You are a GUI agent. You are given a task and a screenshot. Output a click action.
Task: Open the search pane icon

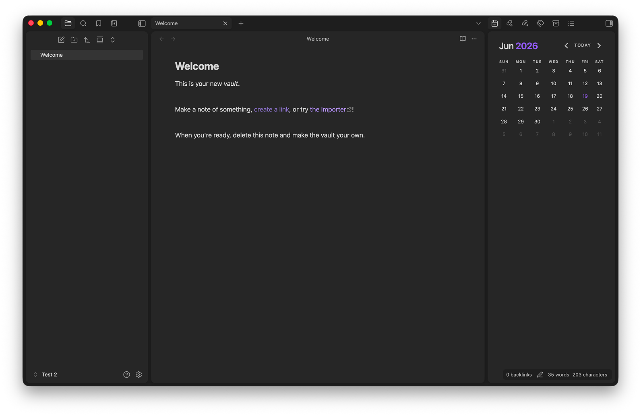(x=83, y=23)
